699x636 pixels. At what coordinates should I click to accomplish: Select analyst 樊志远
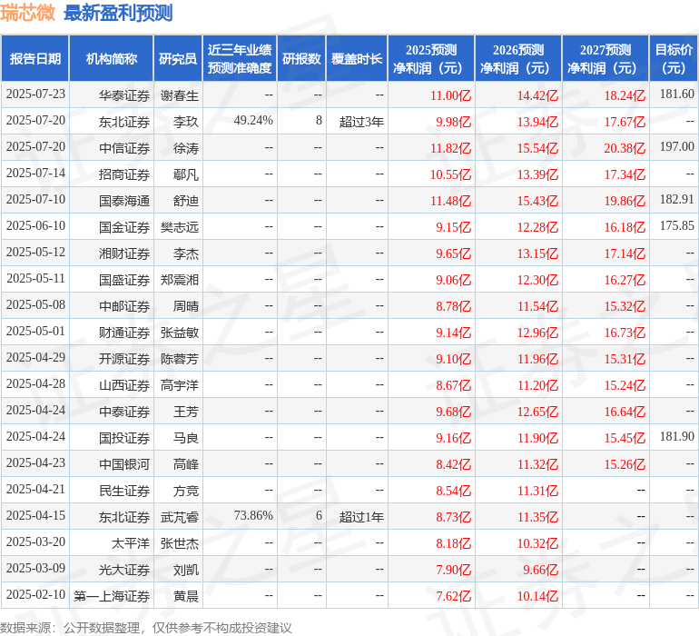[179, 227]
